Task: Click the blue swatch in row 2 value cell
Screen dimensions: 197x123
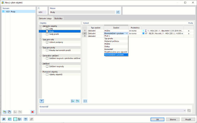Action: [144, 33]
